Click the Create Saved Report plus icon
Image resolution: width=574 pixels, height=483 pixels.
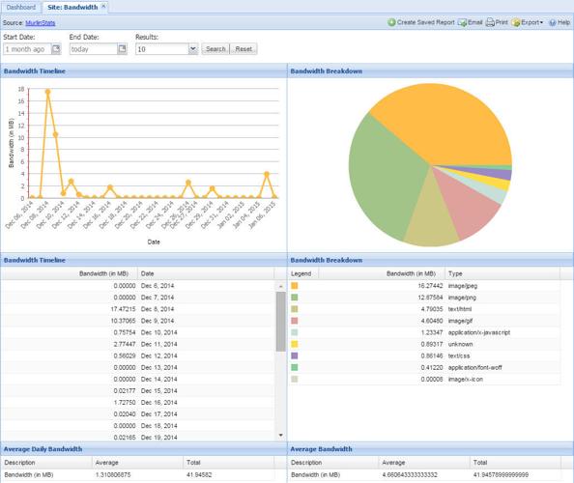pos(391,22)
